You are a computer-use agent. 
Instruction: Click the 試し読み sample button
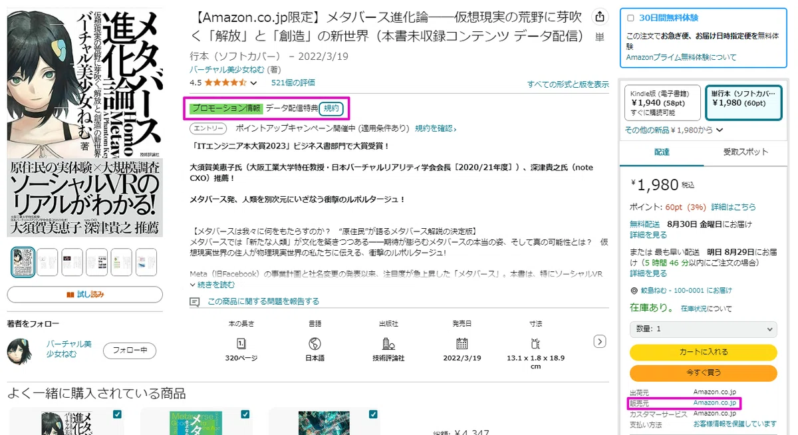pyautogui.click(x=85, y=295)
